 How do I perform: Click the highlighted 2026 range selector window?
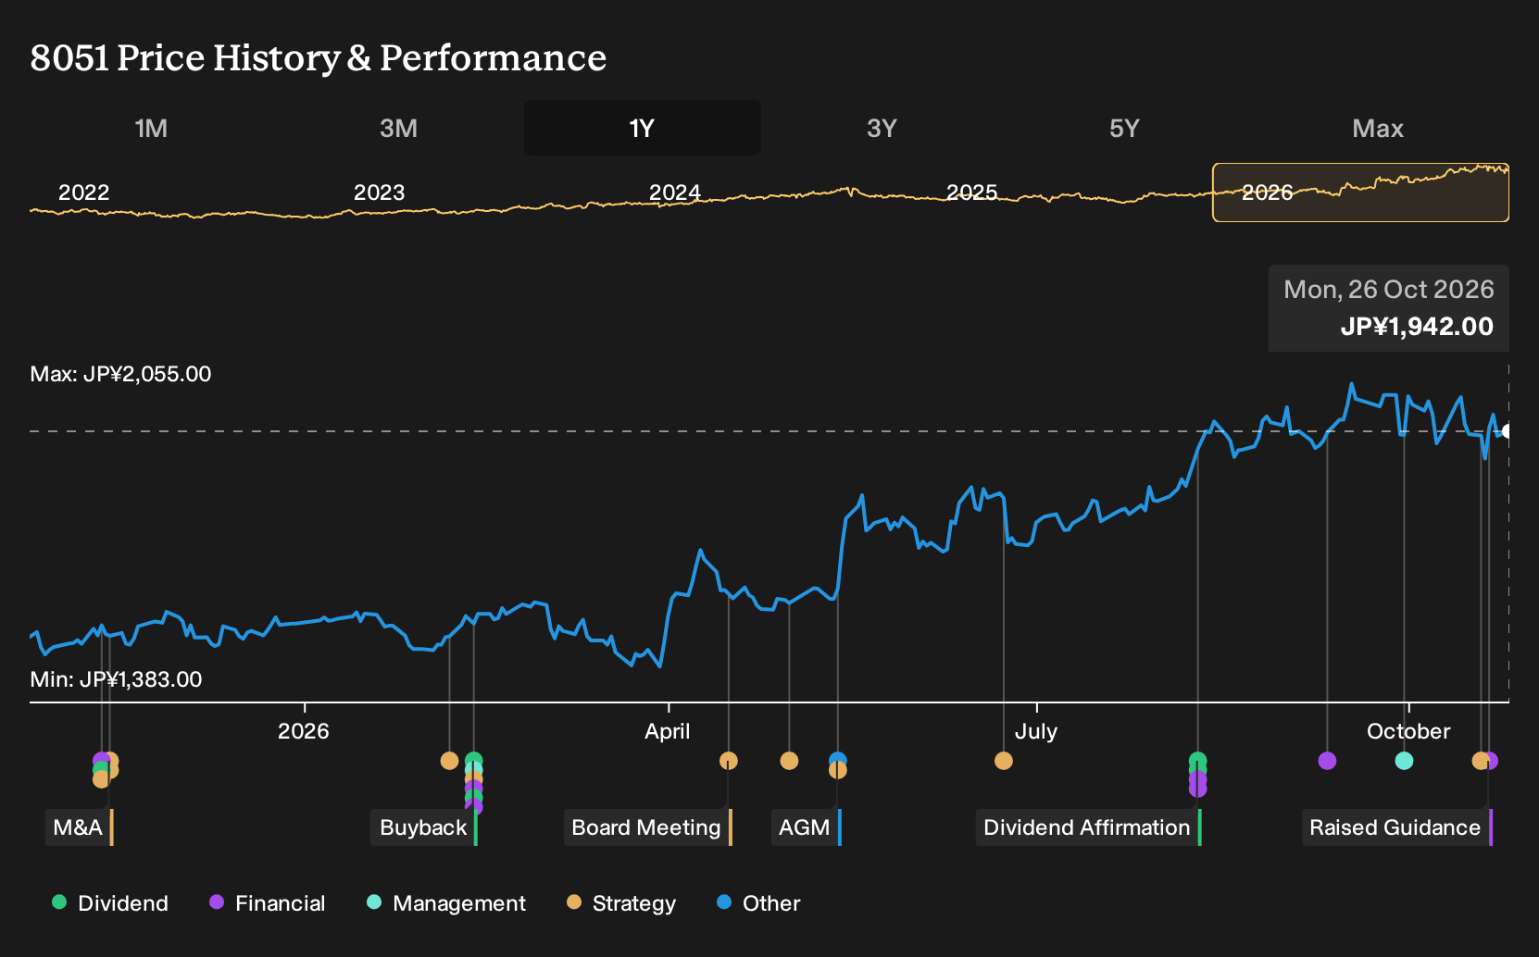pos(1360,193)
